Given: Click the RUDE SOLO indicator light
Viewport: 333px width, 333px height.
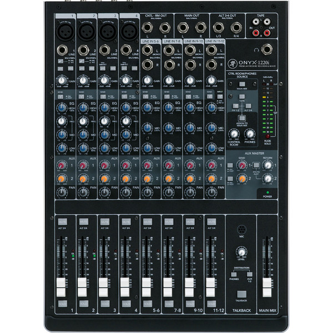Looking at the screenshot, I should point(268,136).
